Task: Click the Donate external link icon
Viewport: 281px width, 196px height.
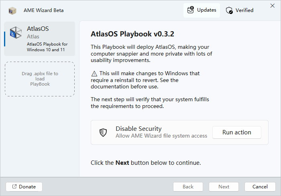Action: [14, 186]
